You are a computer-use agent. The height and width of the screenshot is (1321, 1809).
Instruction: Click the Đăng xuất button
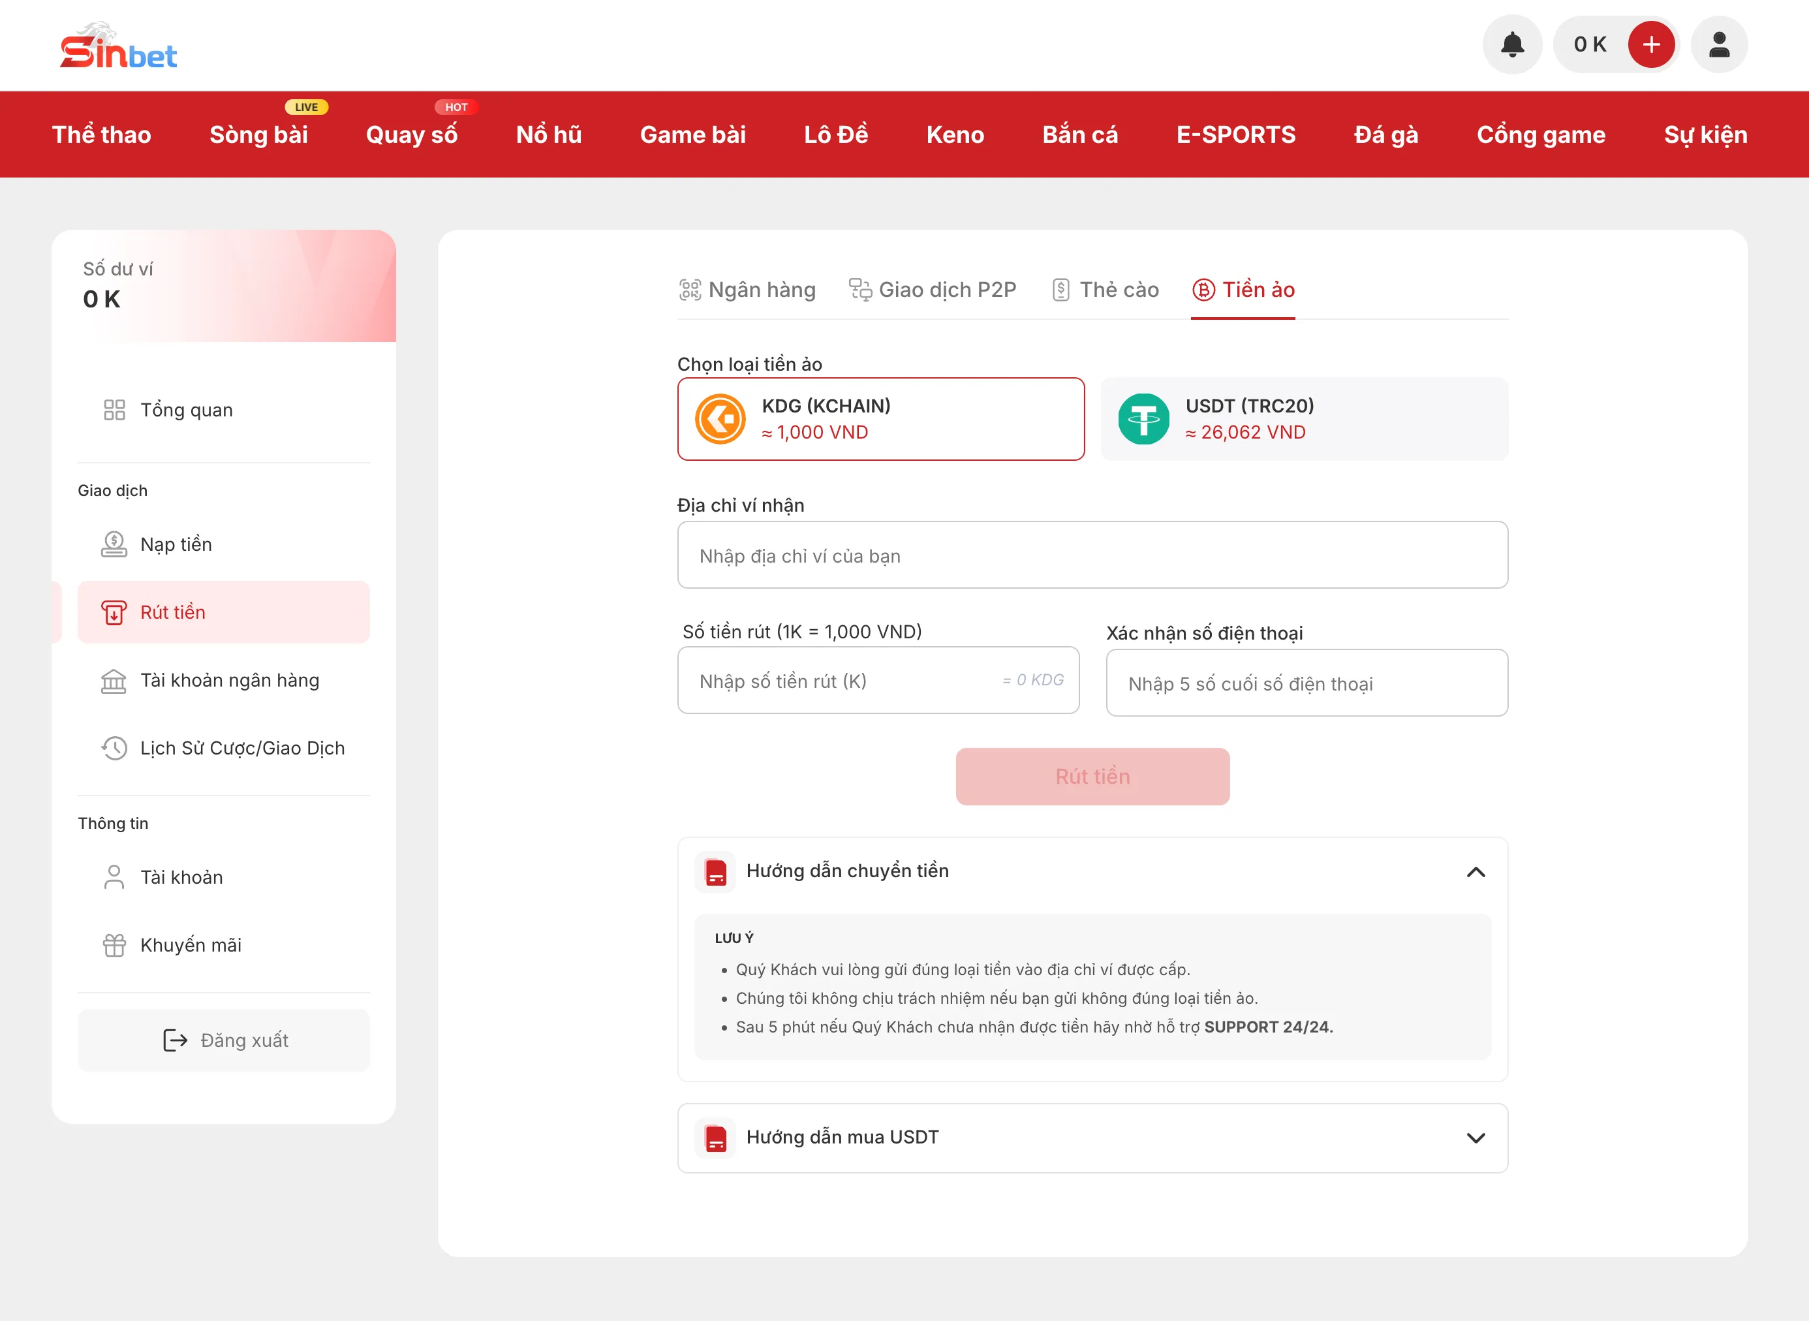pos(224,1040)
